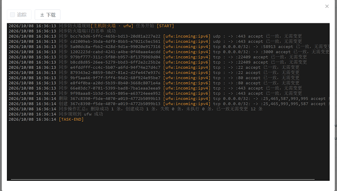Click the 删除 line UUID 367c8390

click(115, 98)
